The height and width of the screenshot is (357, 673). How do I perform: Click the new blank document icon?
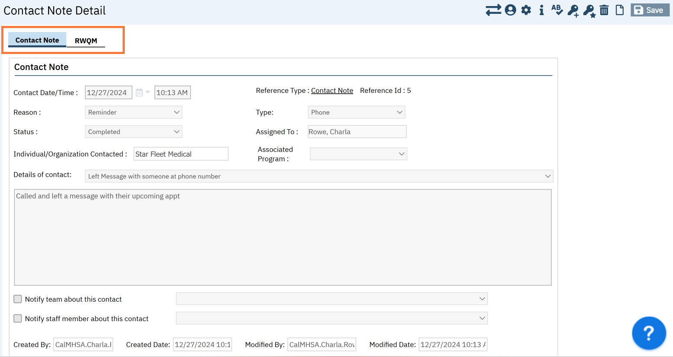(x=620, y=10)
